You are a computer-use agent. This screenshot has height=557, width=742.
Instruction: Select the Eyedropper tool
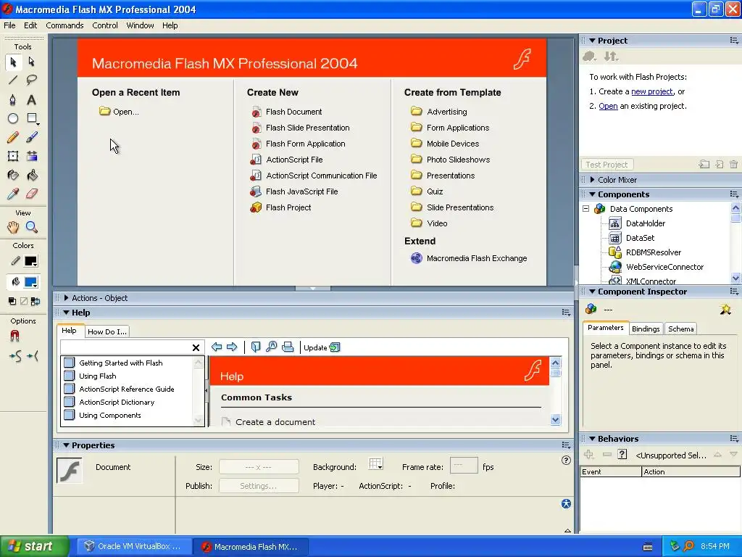13,194
